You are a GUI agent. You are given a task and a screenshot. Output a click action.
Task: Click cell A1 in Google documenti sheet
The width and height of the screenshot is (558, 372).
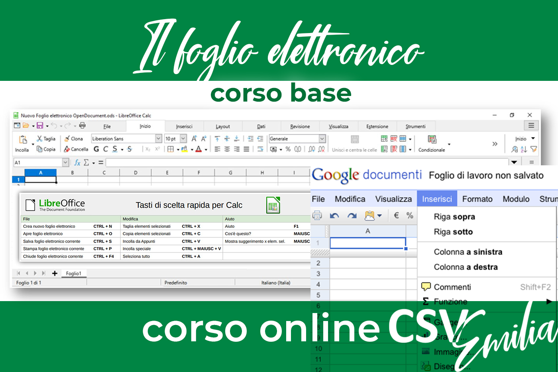click(367, 243)
